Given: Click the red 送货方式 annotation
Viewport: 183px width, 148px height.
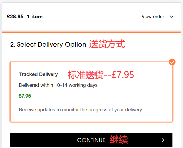Looking at the screenshot, I should (x=107, y=44).
